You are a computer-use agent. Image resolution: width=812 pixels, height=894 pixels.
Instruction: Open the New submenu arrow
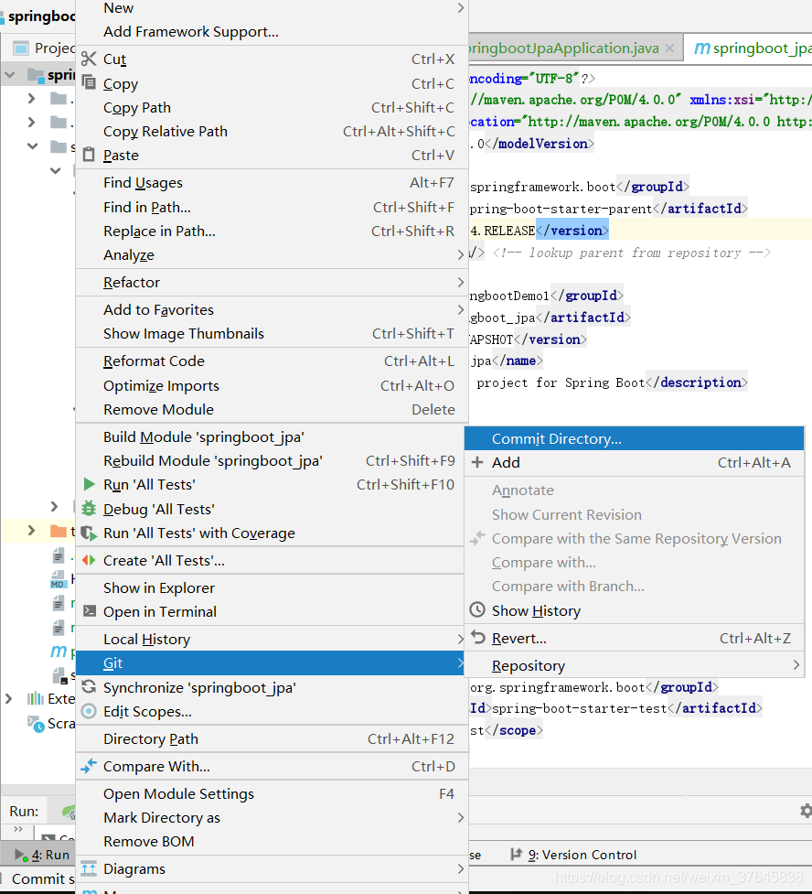(461, 8)
